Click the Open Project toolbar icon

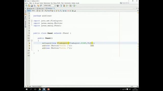32,6
